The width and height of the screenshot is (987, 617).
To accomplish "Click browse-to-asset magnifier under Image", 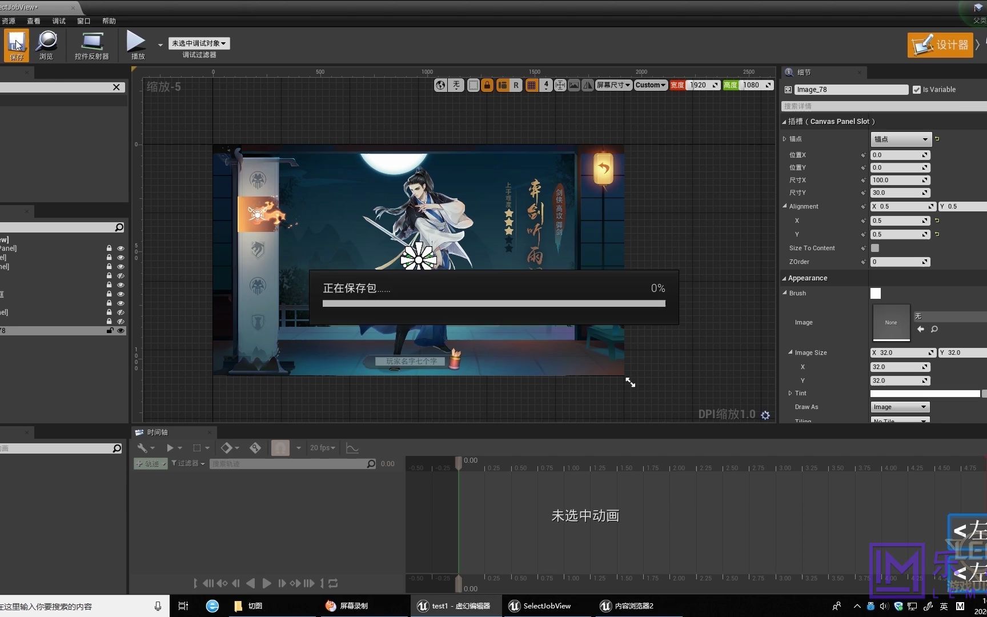I will (x=934, y=329).
